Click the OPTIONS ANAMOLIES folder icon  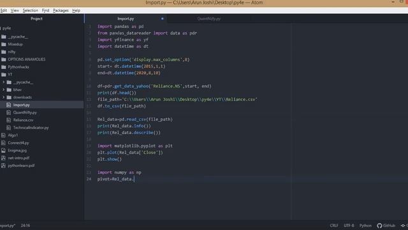coord(4,59)
